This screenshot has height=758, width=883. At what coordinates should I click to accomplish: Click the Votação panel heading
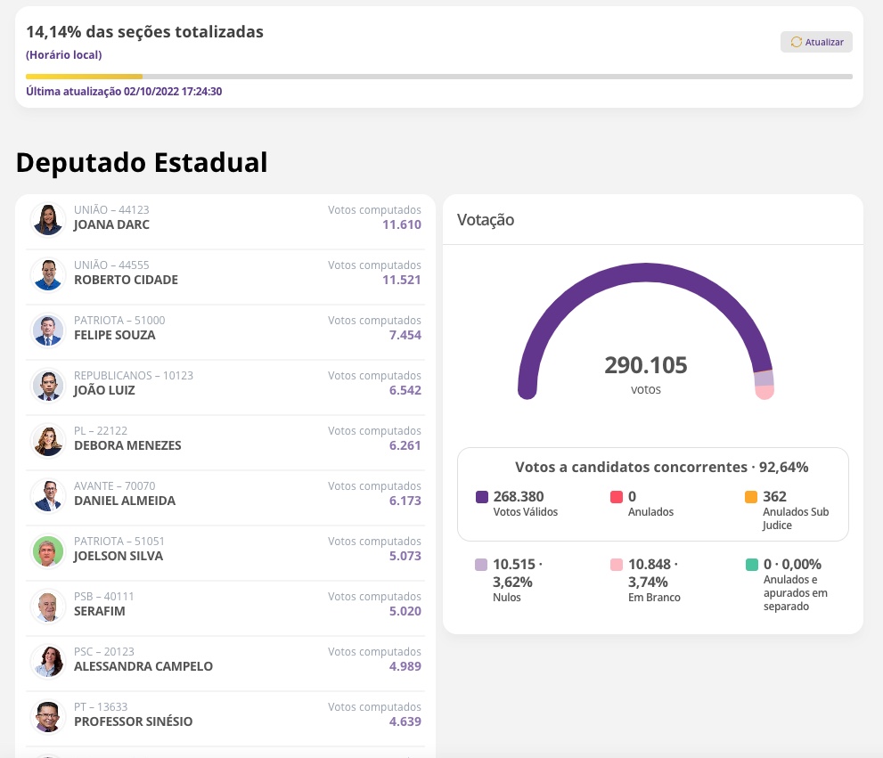(486, 220)
